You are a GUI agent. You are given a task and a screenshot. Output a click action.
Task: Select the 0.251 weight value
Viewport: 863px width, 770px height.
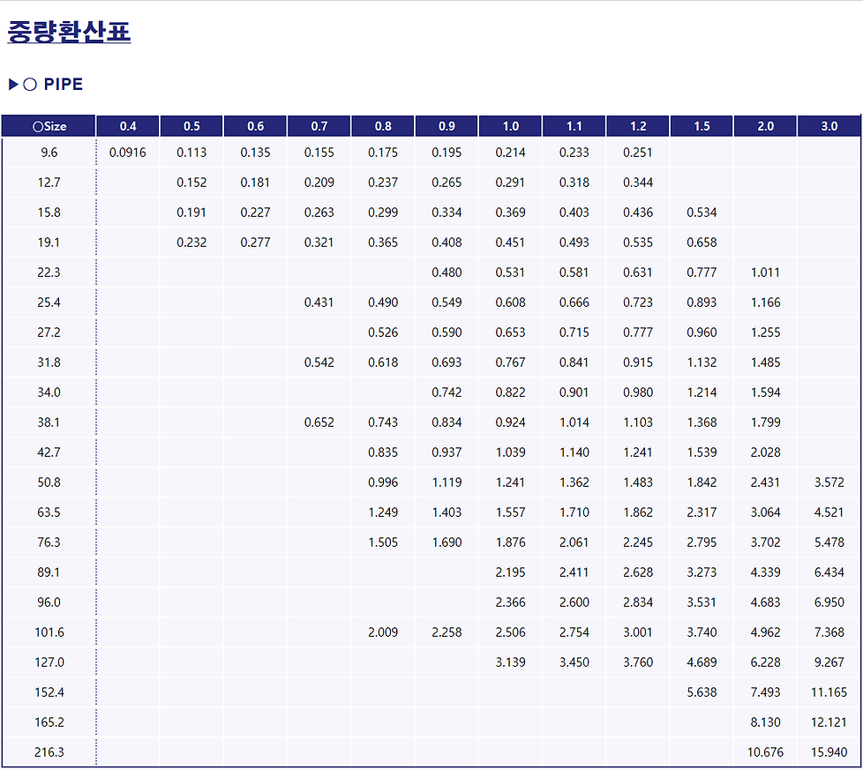click(x=638, y=153)
